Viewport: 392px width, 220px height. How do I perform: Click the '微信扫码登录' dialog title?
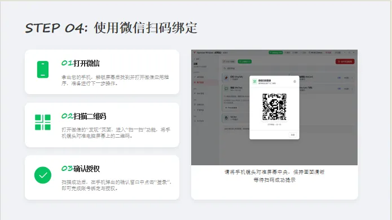click(x=265, y=81)
